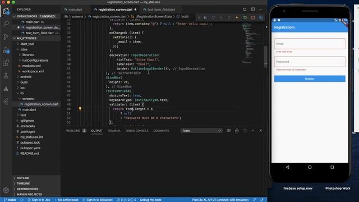Image resolution: width=359 pixels, height=202 pixels.
Task: Open the Search view in activity bar
Action: tap(6, 24)
